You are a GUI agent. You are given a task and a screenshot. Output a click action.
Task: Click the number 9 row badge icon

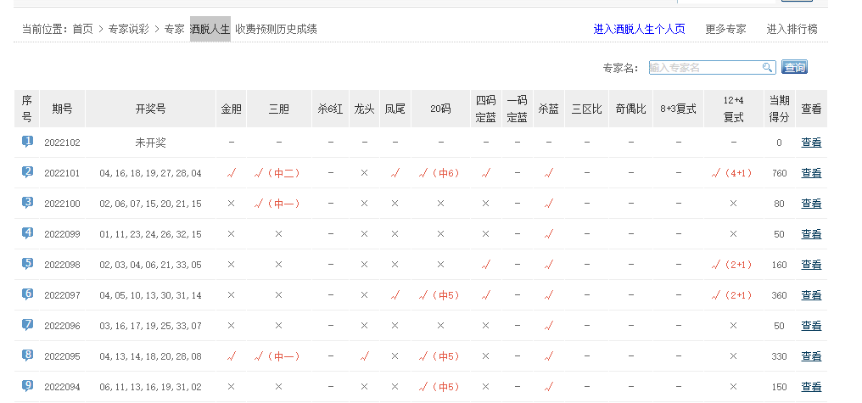click(x=27, y=386)
